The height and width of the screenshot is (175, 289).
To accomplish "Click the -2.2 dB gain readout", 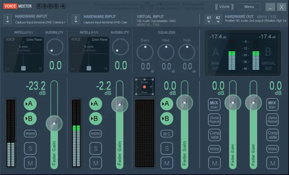I will (x=104, y=88).
